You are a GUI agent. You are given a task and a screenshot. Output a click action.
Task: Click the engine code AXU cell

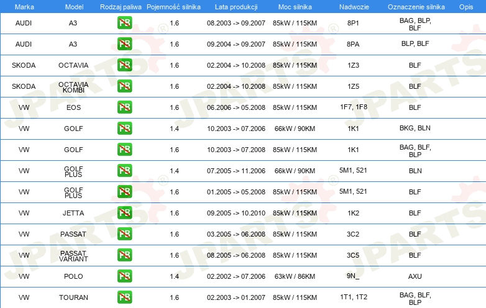(415, 276)
